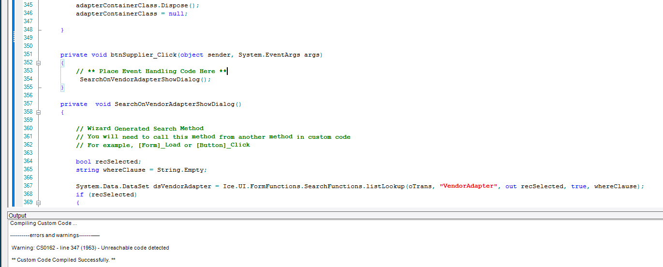Image resolution: width=663 pixels, height=267 pixels.
Task: Click the 'Compiling Custom Code ...' output line
Action: pos(44,223)
